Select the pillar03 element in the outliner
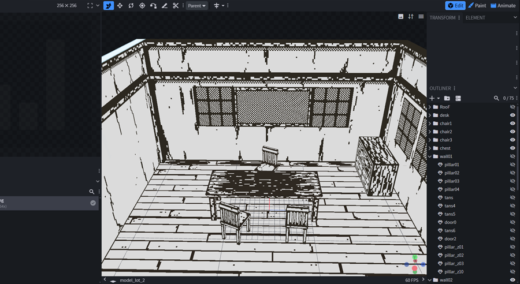 click(x=452, y=181)
